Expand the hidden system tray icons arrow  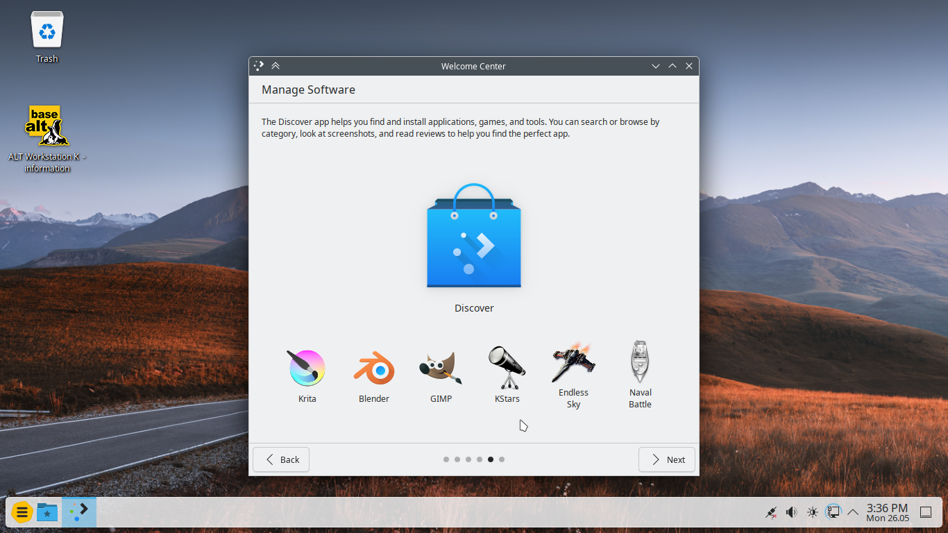tap(853, 512)
